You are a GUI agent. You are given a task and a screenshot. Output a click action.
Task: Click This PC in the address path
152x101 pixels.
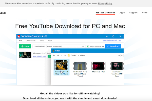tap(73, 56)
